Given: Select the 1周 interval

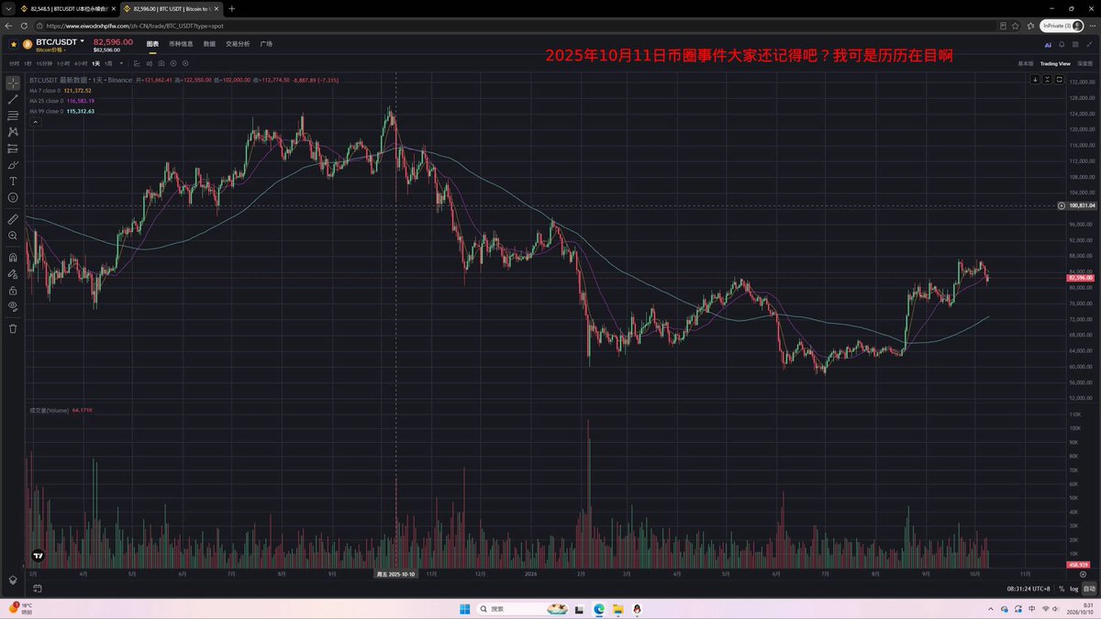Looking at the screenshot, I should click(x=108, y=63).
